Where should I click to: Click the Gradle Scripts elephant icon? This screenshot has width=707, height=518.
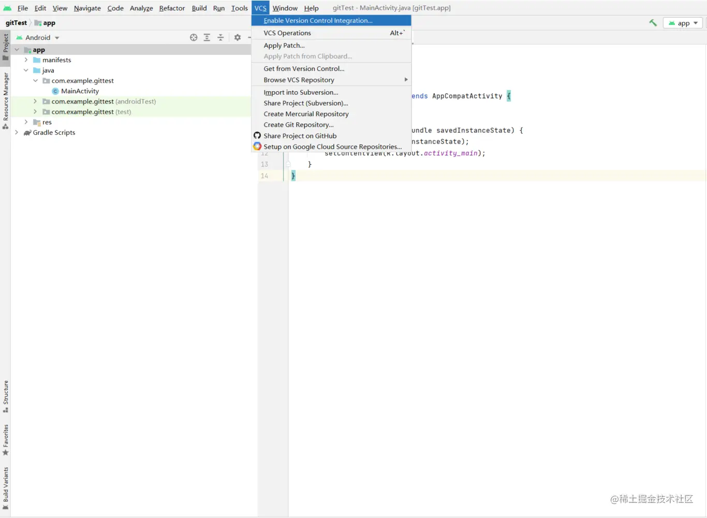(27, 133)
